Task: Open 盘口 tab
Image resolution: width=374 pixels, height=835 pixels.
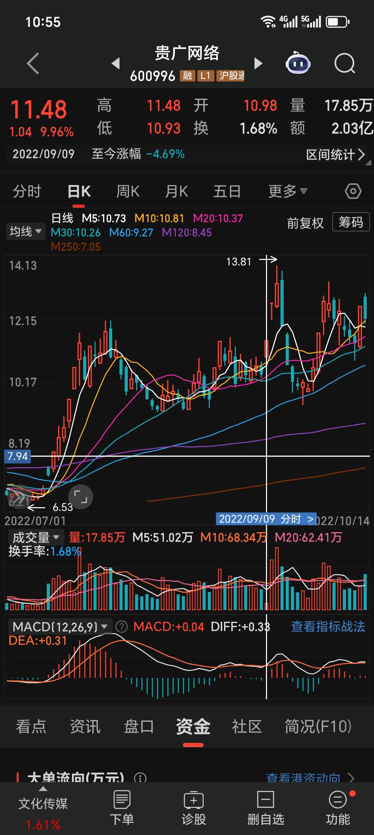Action: (139, 726)
